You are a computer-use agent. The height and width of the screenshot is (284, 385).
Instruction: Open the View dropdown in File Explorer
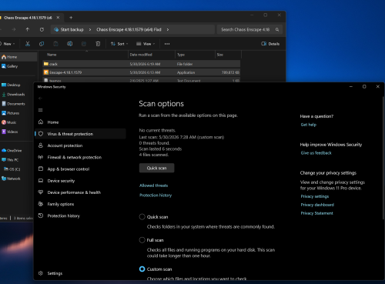pyautogui.click(x=146, y=44)
